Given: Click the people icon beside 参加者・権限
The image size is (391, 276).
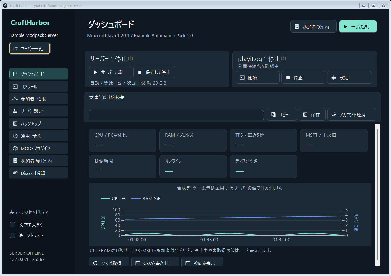Looking at the screenshot, I should 15,99.
